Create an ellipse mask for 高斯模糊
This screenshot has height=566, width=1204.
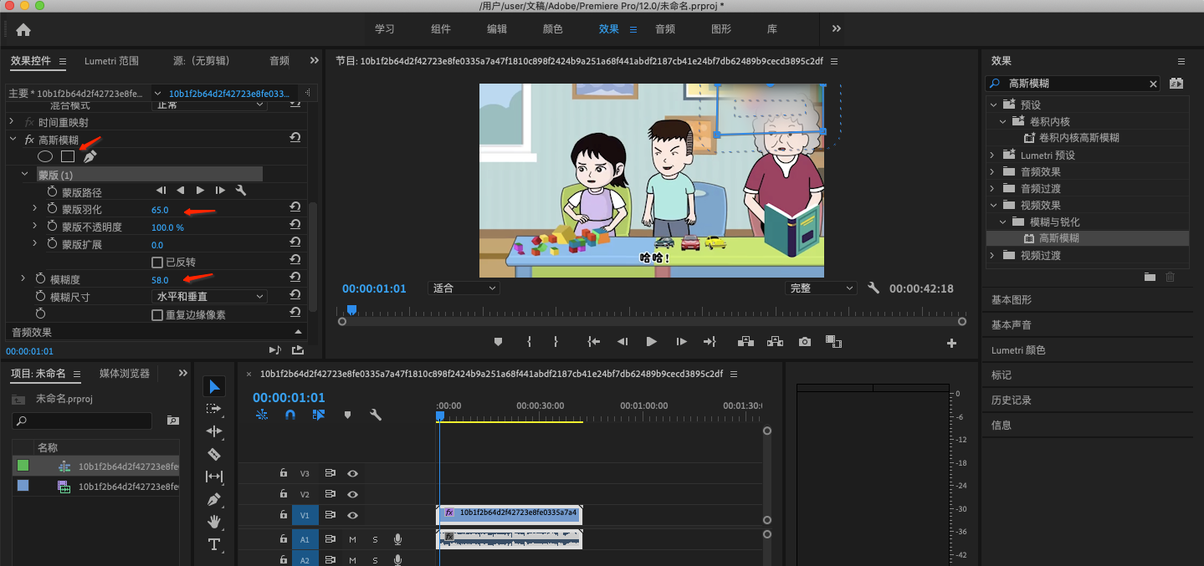pyautogui.click(x=45, y=156)
